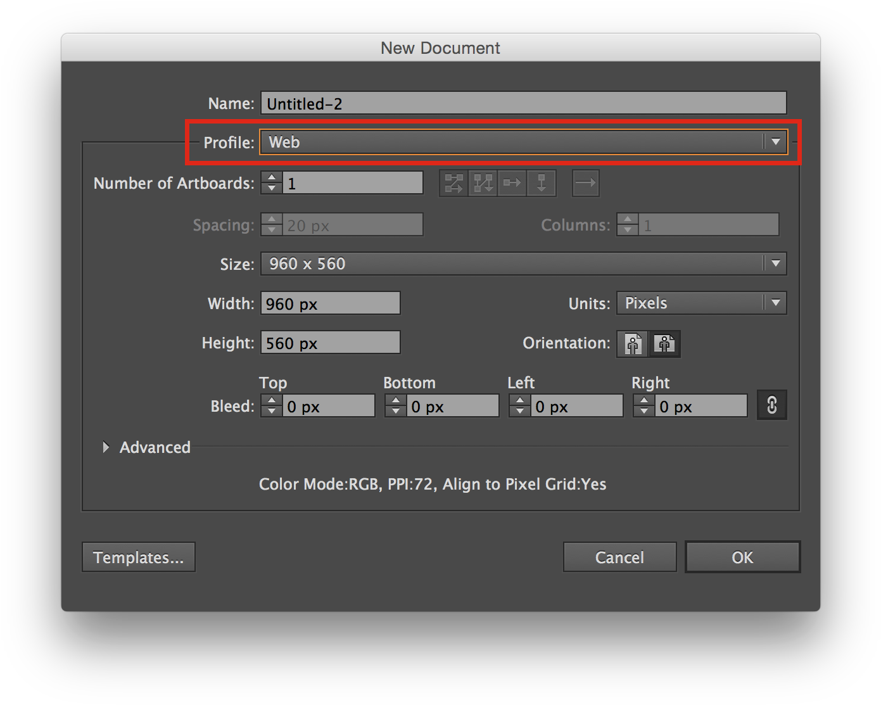
Task: Click the Name field containing Untitled-2
Action: point(523,104)
